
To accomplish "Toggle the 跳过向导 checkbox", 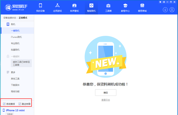I will pos(20,104).
